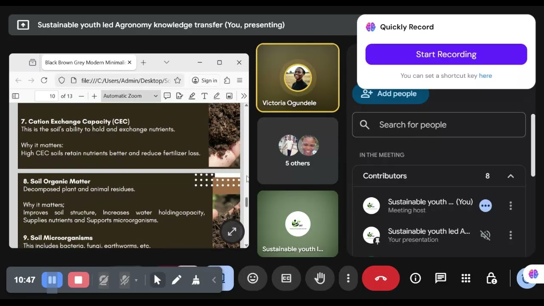The image size is (544, 306).
Task: Click the PDF page number field
Action: tap(46, 96)
